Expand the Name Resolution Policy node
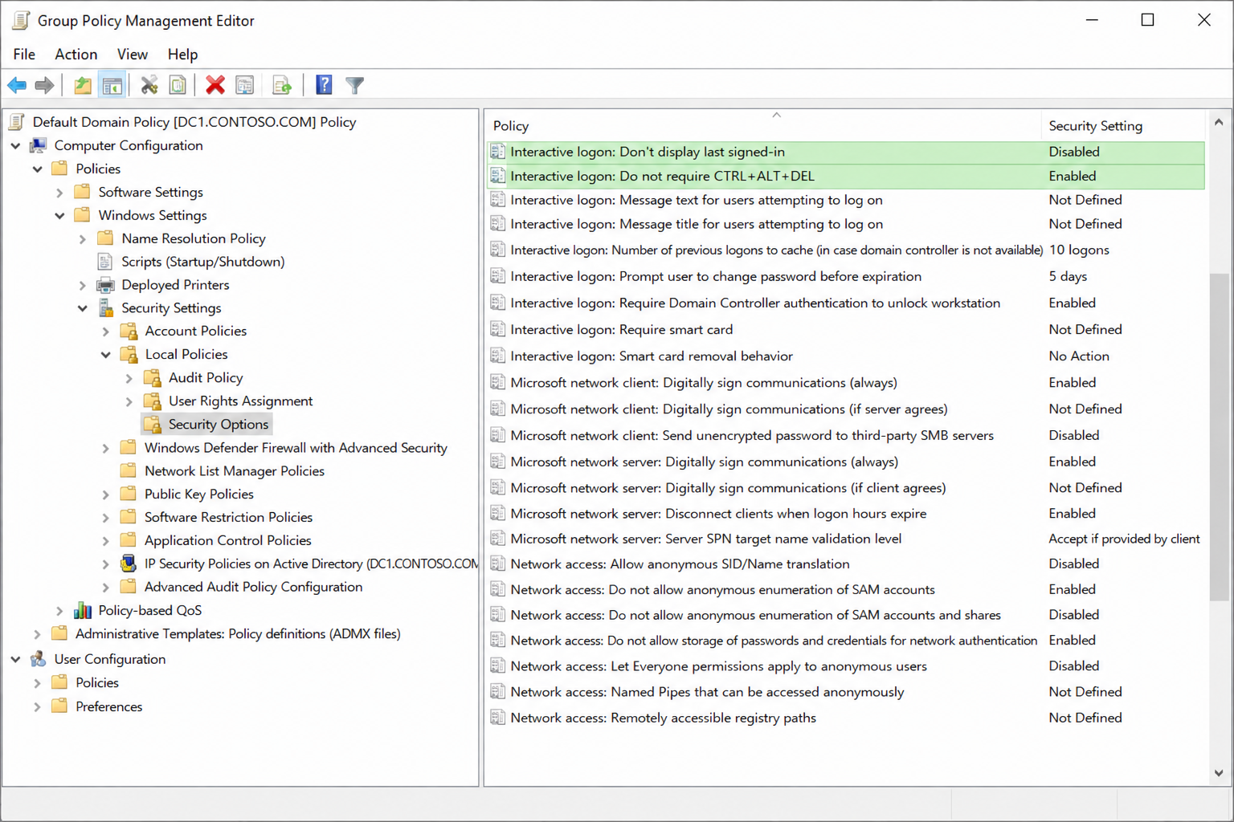Screen dimensions: 1234x822 tap(83, 239)
